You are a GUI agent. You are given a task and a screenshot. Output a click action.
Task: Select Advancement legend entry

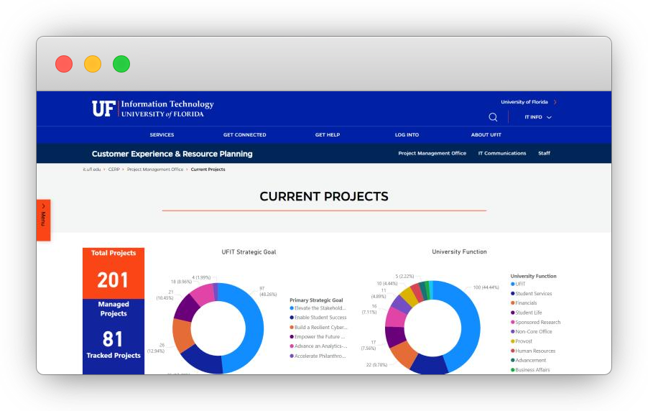tap(528, 360)
